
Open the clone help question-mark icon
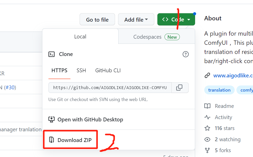pos(186,54)
